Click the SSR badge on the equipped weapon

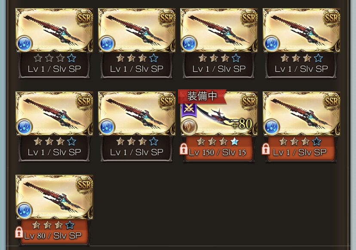click(249, 101)
